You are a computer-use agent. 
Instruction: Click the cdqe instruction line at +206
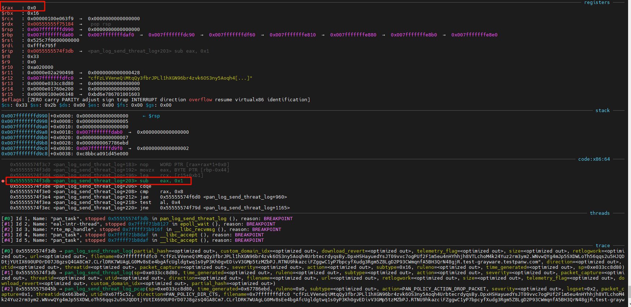point(81,186)
